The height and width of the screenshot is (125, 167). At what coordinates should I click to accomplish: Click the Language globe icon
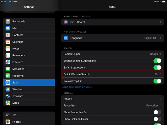tap(66, 38)
